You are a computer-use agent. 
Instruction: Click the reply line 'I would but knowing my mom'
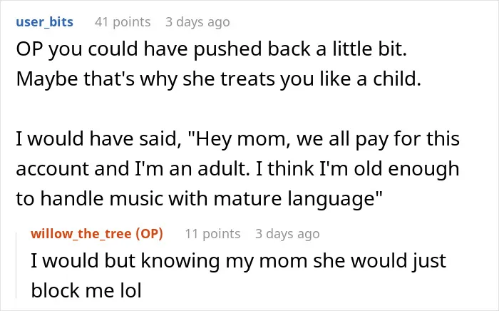[238, 261]
